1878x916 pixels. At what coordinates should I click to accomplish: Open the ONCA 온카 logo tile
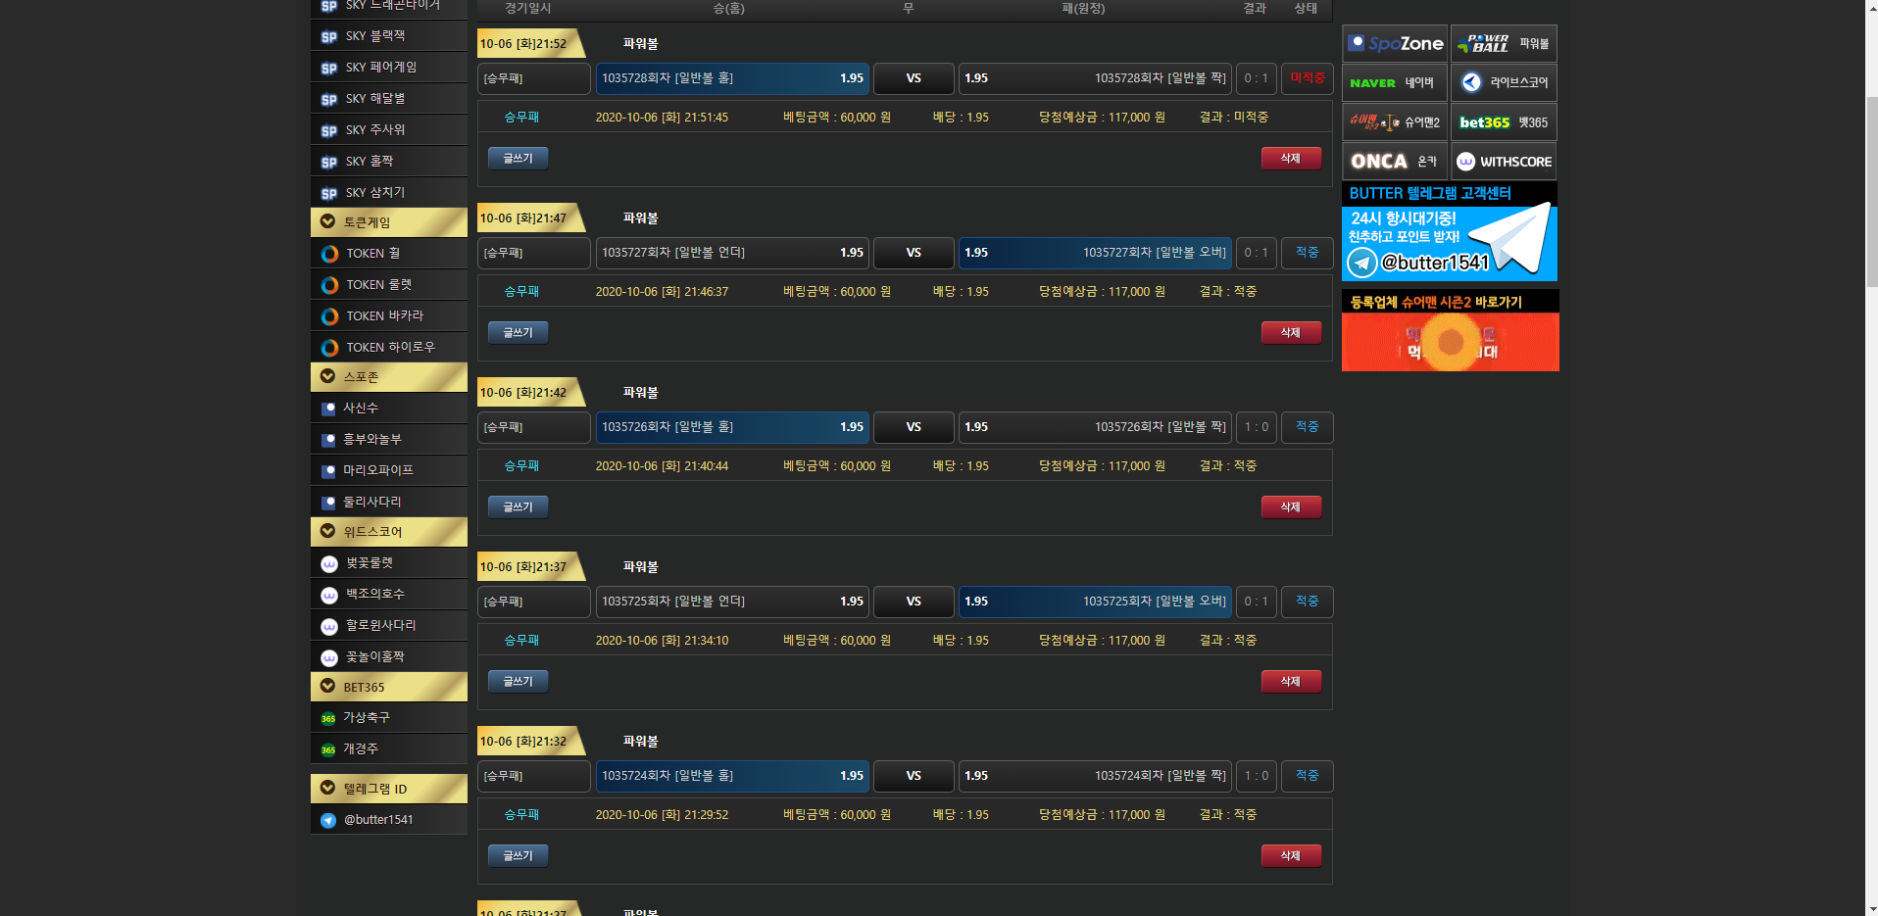1394,162
